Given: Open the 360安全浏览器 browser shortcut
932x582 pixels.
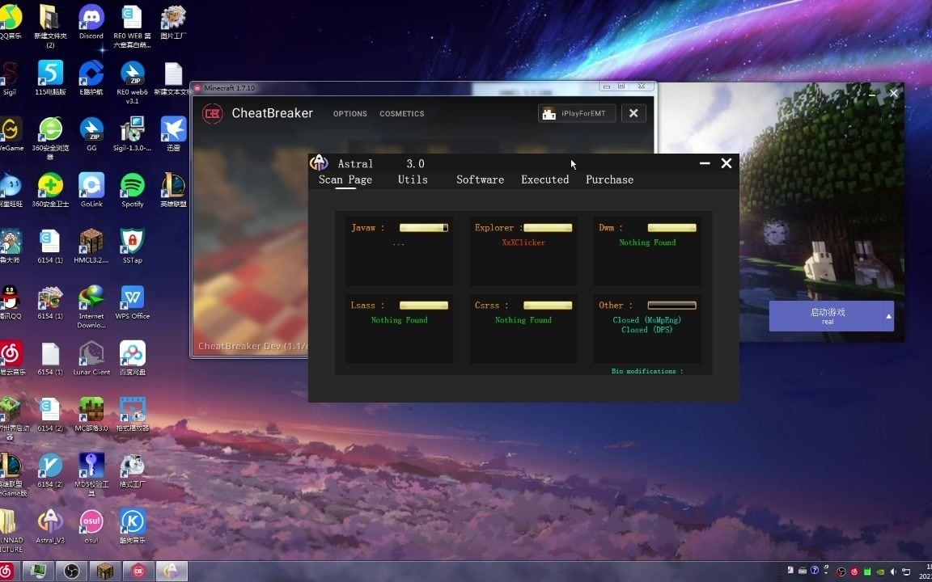Looking at the screenshot, I should 50,138.
